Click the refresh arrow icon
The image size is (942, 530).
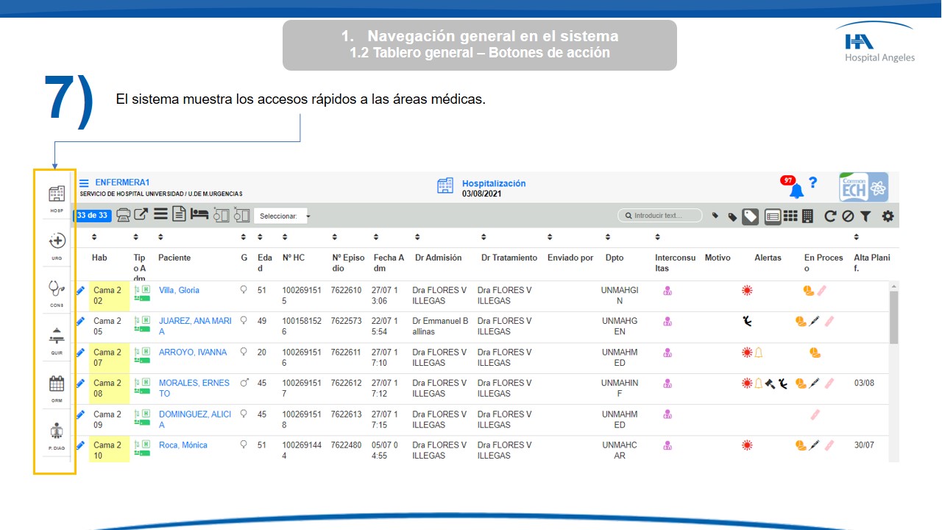coord(830,216)
